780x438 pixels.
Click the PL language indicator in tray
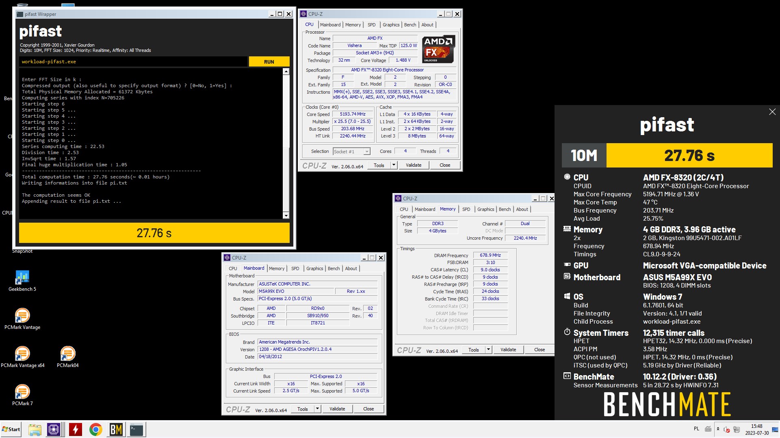pos(696,429)
